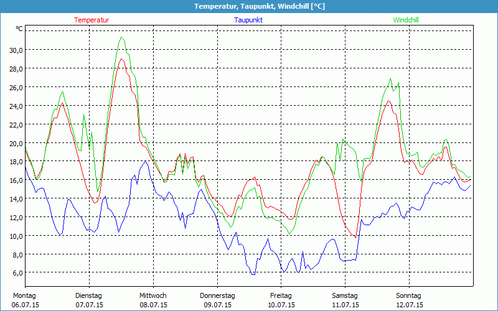Select the green 'Windchill' legend label
This screenshot has width=498, height=311.
(406, 20)
